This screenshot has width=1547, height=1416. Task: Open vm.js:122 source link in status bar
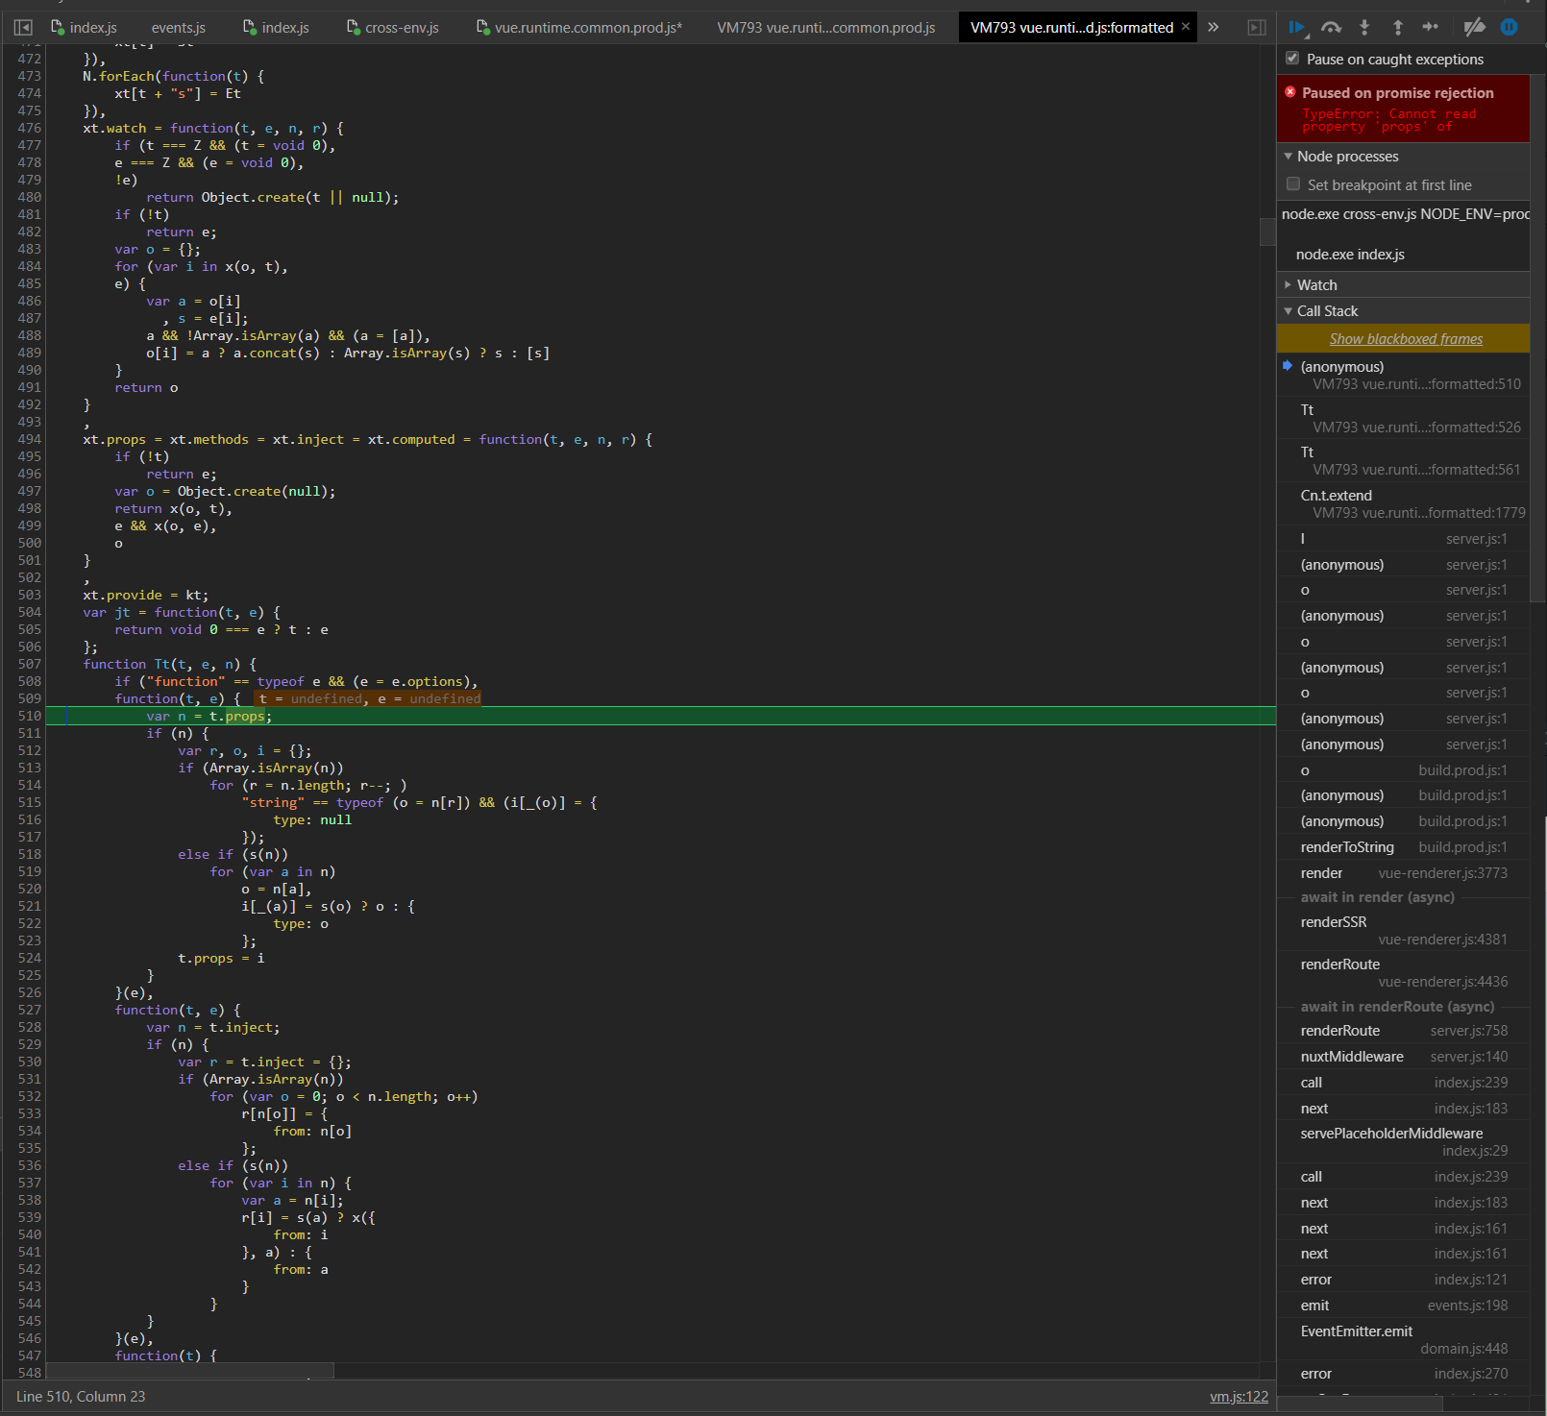point(1239,1397)
